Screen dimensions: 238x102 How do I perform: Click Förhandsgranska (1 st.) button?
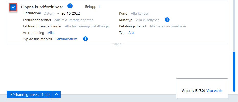[30, 94]
